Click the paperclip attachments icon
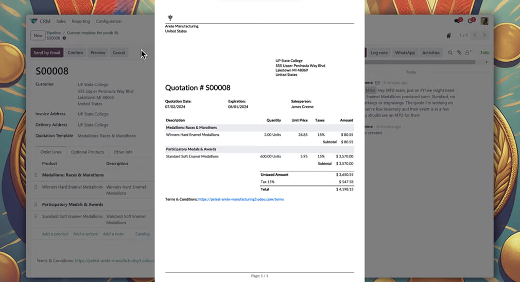The height and width of the screenshot is (282, 520). click(459, 52)
